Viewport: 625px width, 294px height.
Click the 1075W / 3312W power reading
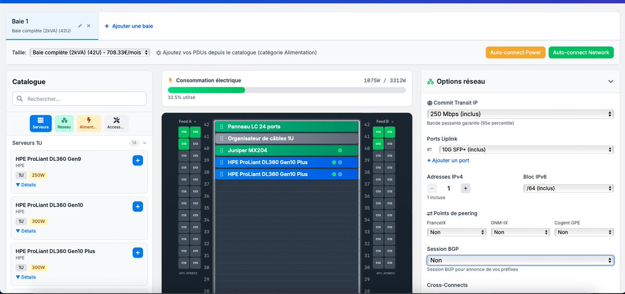(384, 81)
